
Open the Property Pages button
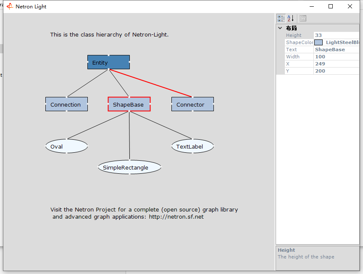(303, 18)
